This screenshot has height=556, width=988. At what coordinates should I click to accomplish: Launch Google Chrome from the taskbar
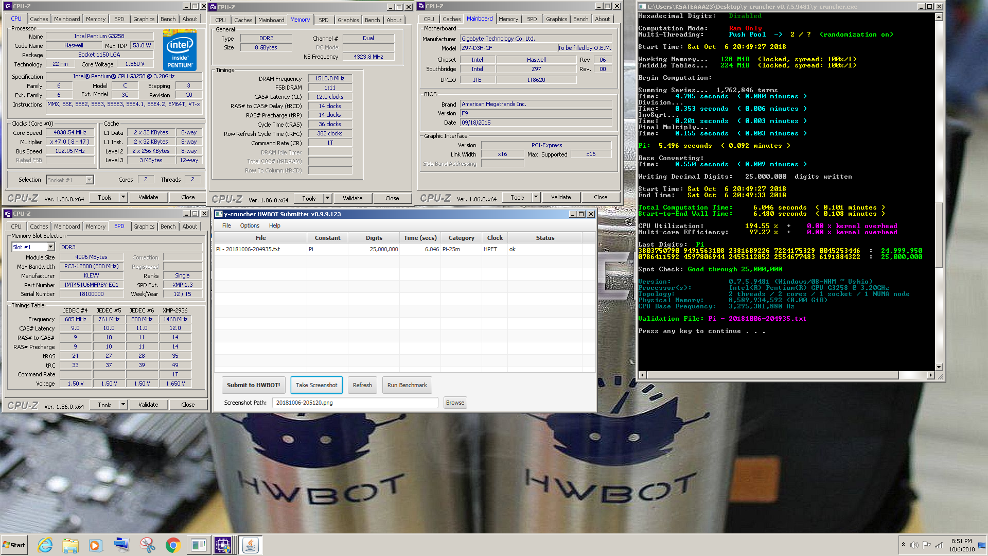coord(173,545)
